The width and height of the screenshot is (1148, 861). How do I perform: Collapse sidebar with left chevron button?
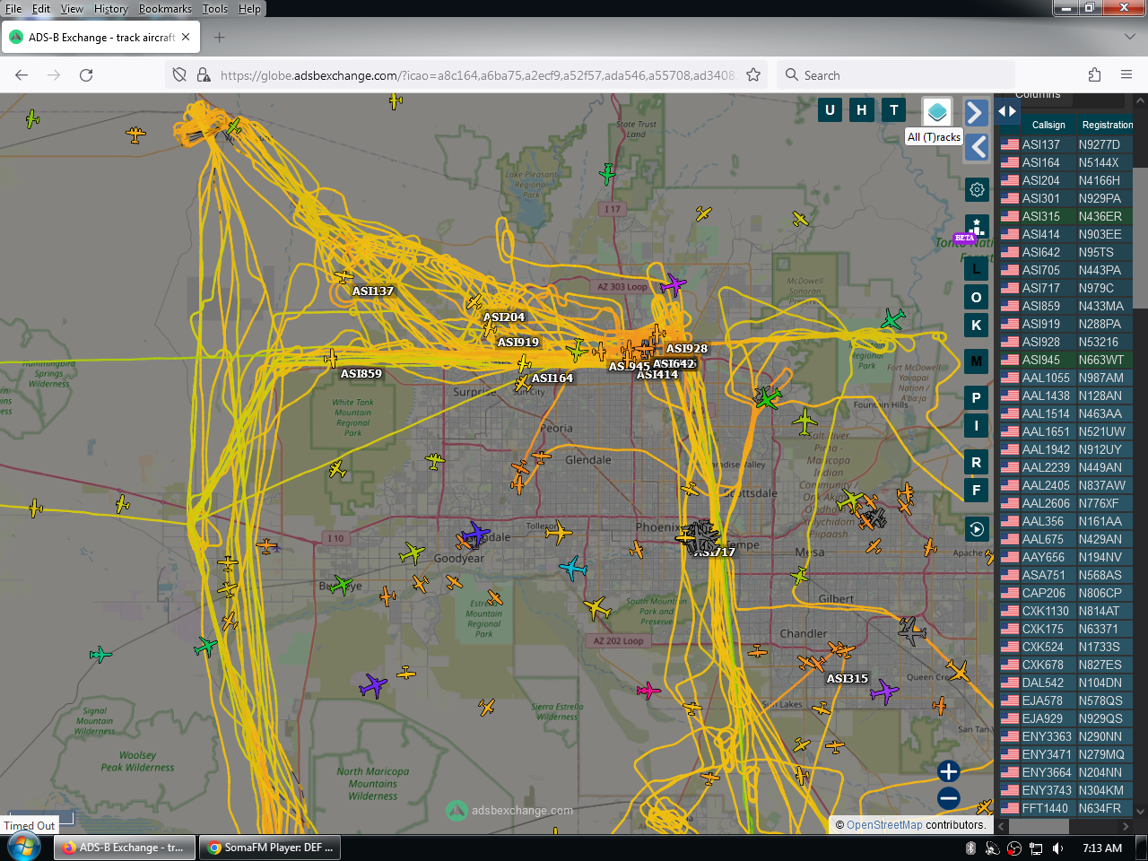click(x=976, y=147)
